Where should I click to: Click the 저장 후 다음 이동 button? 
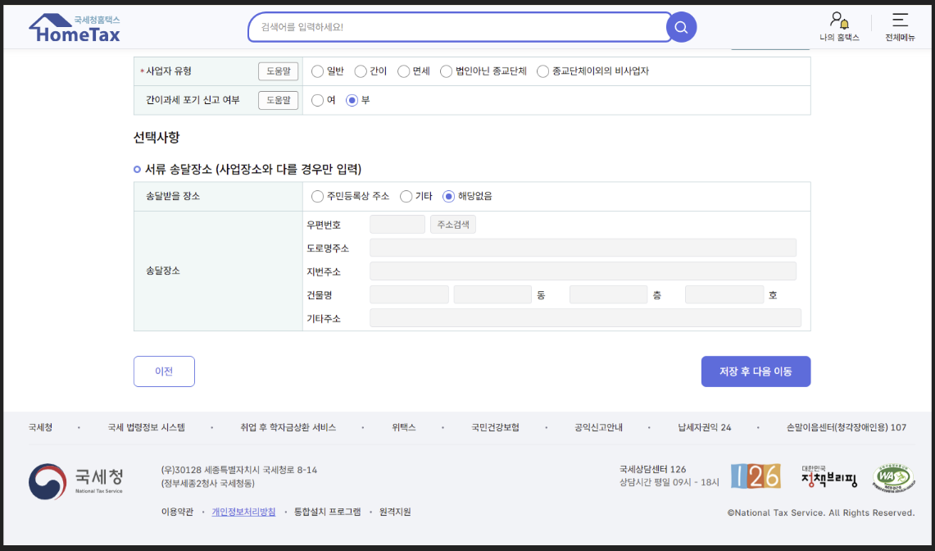755,371
